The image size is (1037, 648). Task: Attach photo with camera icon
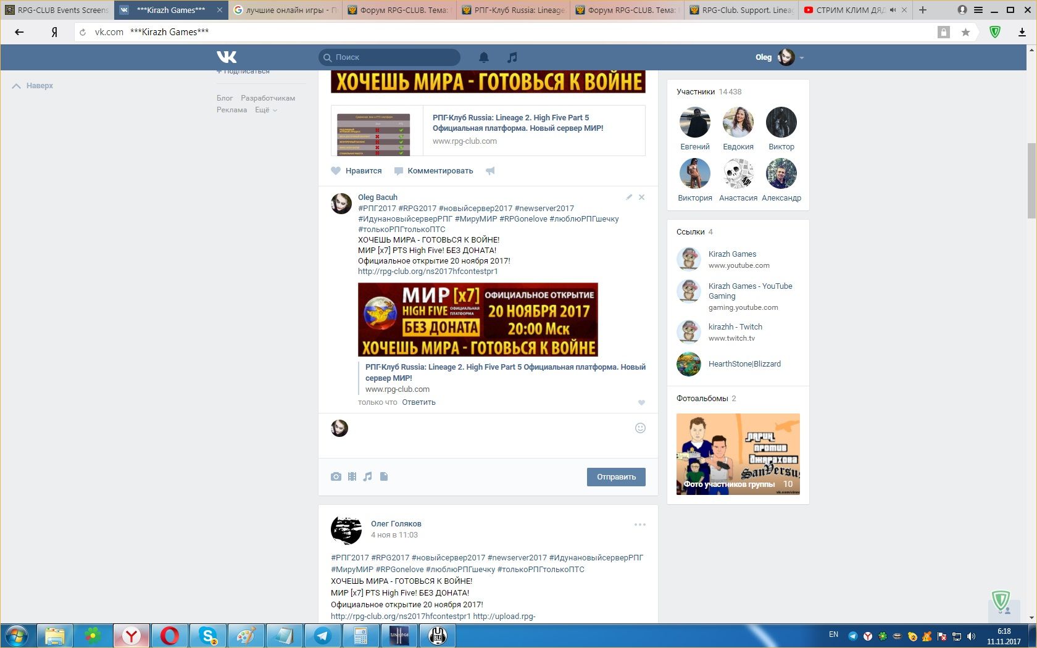pos(336,476)
